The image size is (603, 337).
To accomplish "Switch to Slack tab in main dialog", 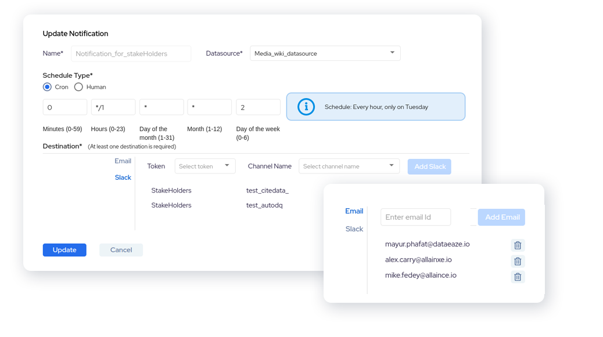I will click(x=123, y=177).
